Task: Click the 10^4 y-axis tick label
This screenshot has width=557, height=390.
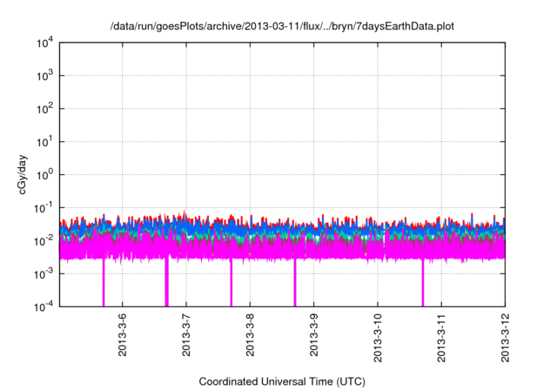Action: pyautogui.click(x=44, y=44)
